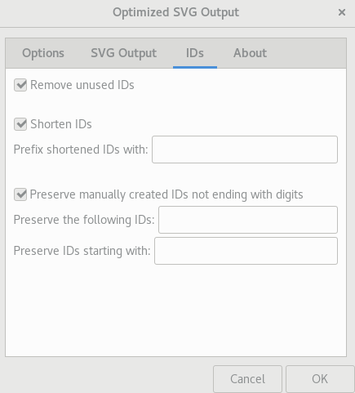The width and height of the screenshot is (355, 393).
Task: Click the 'Shorten IDs' label text
Action: (61, 124)
